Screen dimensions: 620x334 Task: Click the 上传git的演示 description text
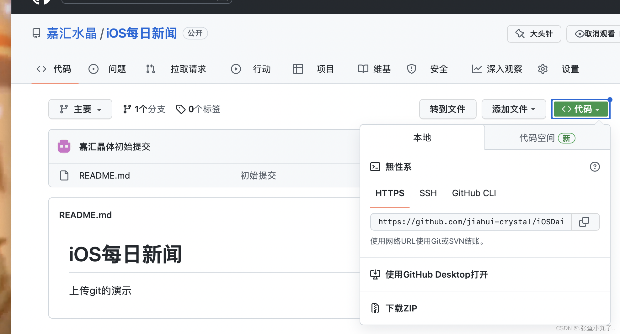coord(100,291)
